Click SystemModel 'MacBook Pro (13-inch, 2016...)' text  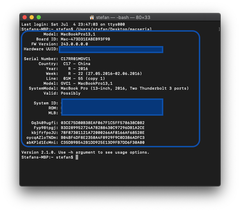(125, 88)
